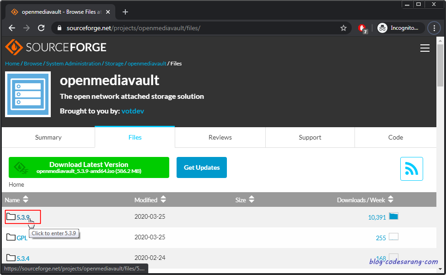Follow the Browse breadcrumb link
Viewport: 446px width, 275px height.
[x=33, y=64]
